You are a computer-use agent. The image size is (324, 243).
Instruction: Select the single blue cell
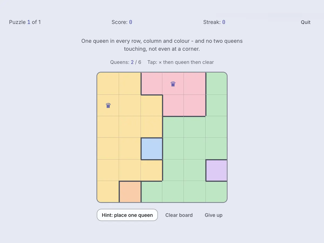coord(151,148)
